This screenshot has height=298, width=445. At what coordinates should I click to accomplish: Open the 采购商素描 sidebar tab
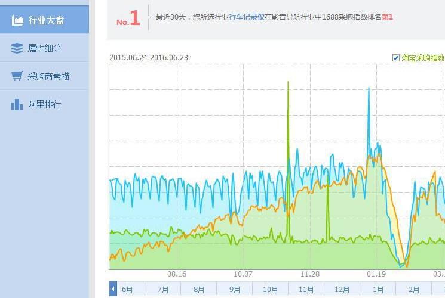[44, 76]
